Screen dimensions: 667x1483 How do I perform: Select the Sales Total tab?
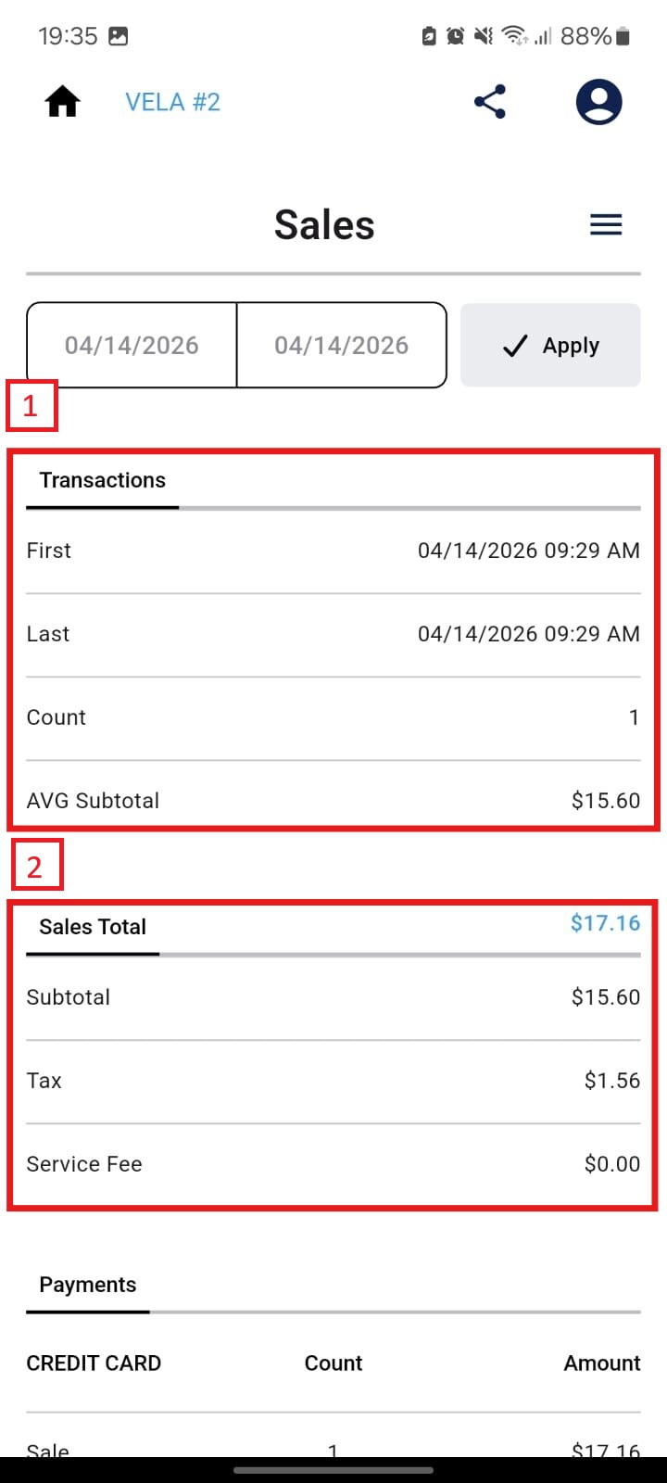coord(93,927)
